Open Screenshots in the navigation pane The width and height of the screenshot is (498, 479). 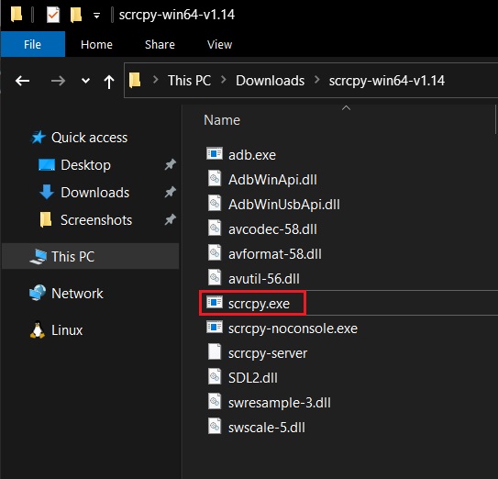coord(96,220)
